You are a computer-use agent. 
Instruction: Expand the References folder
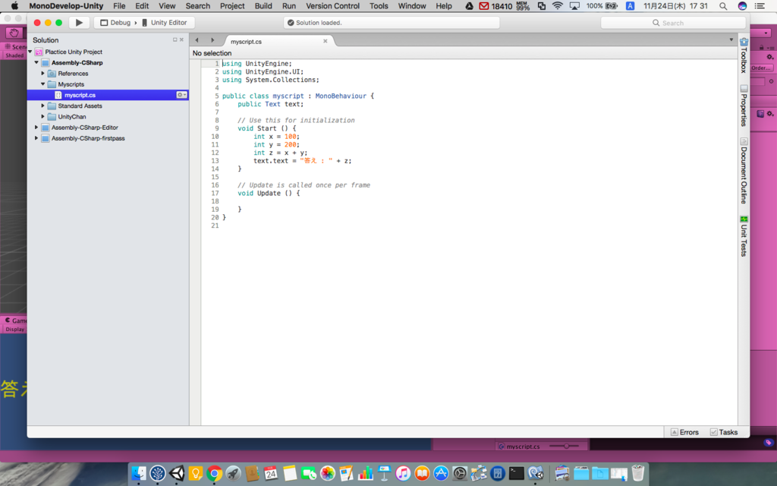click(42, 74)
